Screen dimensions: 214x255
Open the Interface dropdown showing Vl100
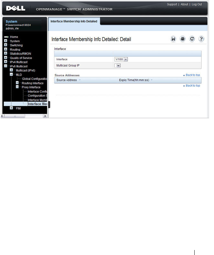[121, 59]
